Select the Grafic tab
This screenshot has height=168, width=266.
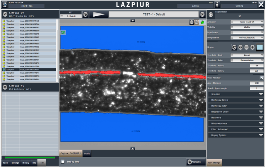click(87, 154)
